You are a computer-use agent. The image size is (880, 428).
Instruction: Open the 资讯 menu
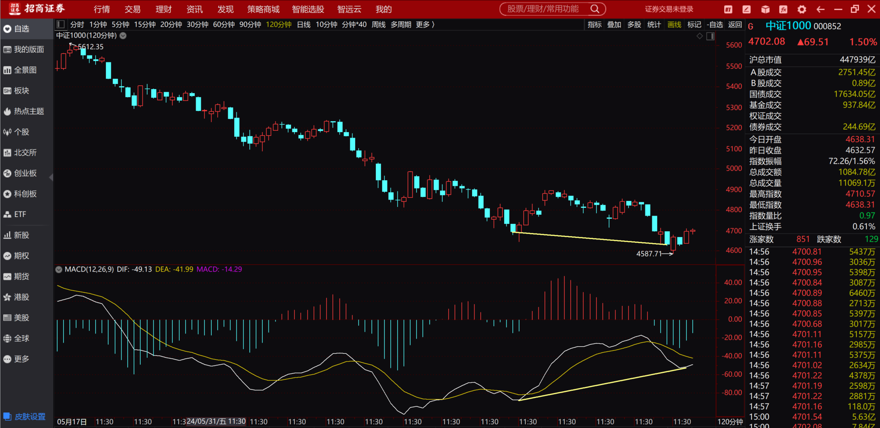tap(194, 9)
